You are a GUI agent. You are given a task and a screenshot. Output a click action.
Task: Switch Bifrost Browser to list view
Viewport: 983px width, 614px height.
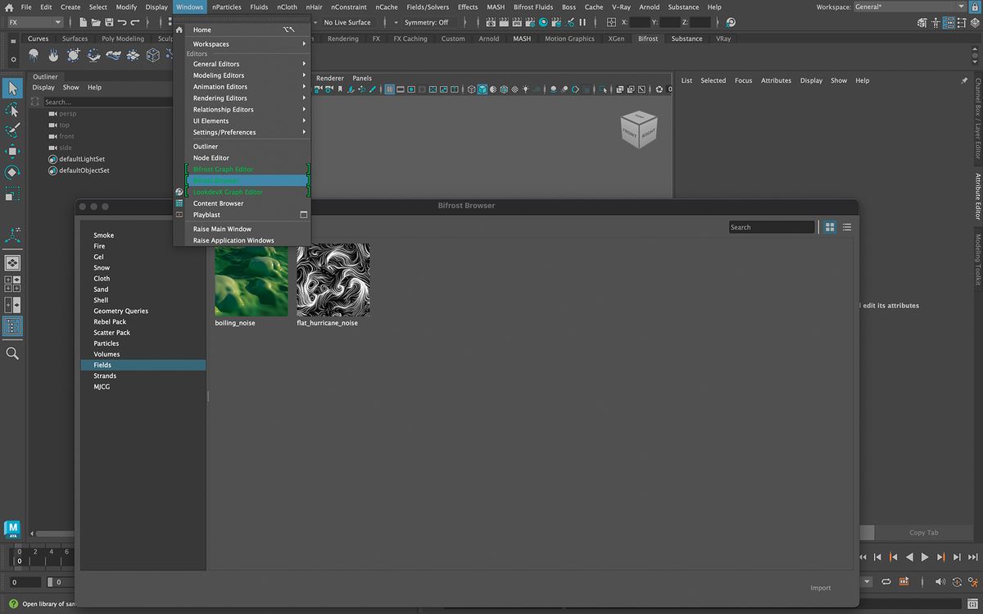point(847,227)
